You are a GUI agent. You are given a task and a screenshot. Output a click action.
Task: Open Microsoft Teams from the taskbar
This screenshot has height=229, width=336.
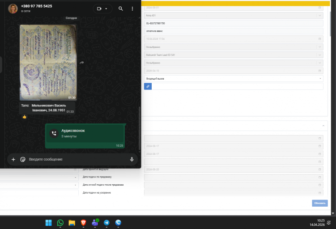tap(95, 223)
